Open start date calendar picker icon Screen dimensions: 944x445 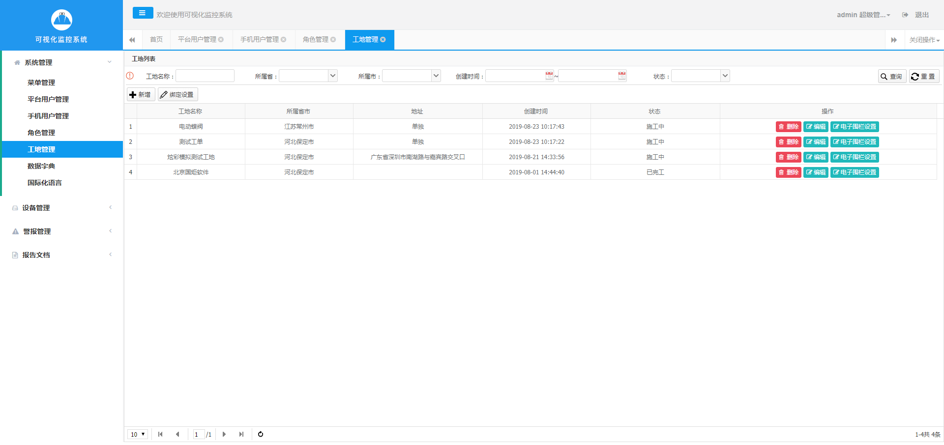[549, 76]
